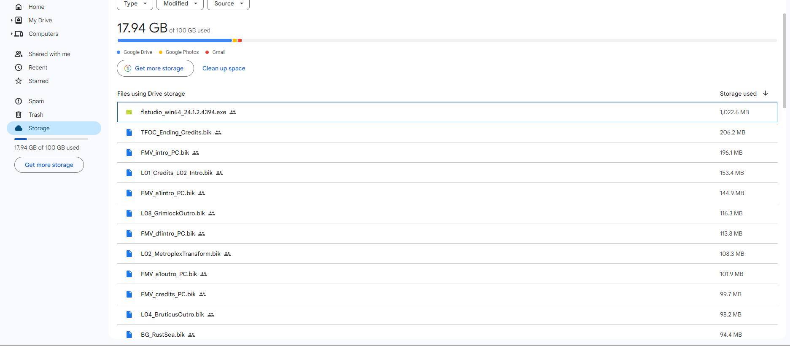The height and width of the screenshot is (346, 790).
Task: Click the Recent clock icon
Action: click(19, 67)
